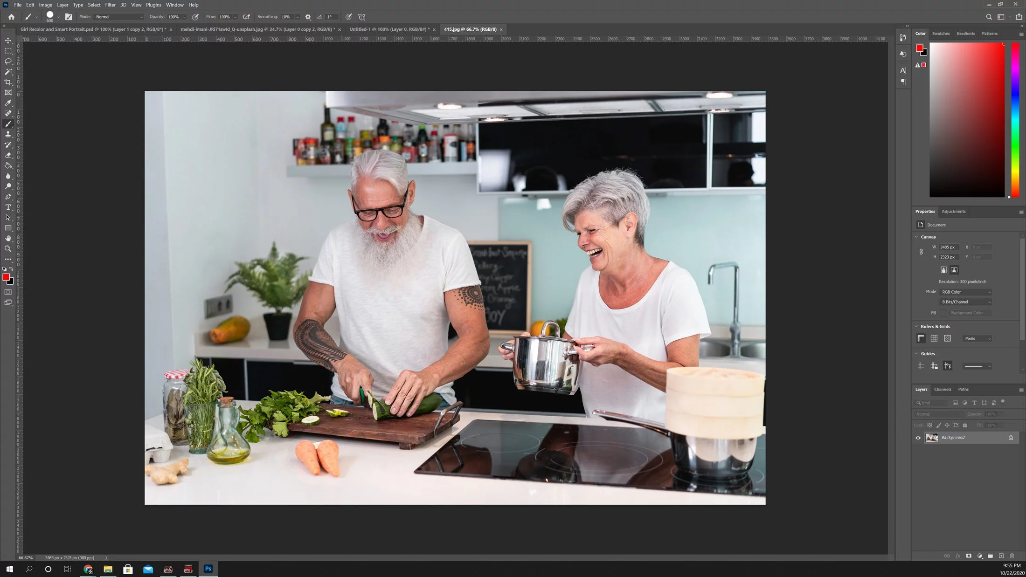
Task: Select the Frame tool
Action: (x=8, y=92)
